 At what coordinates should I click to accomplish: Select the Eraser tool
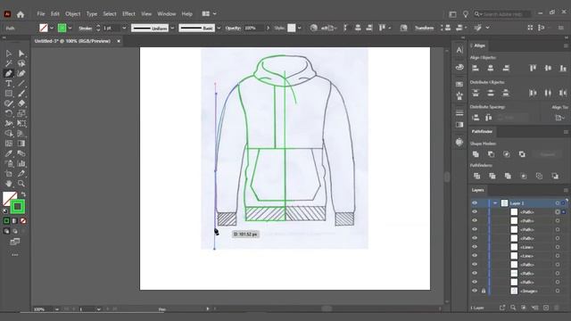[x=21, y=103]
